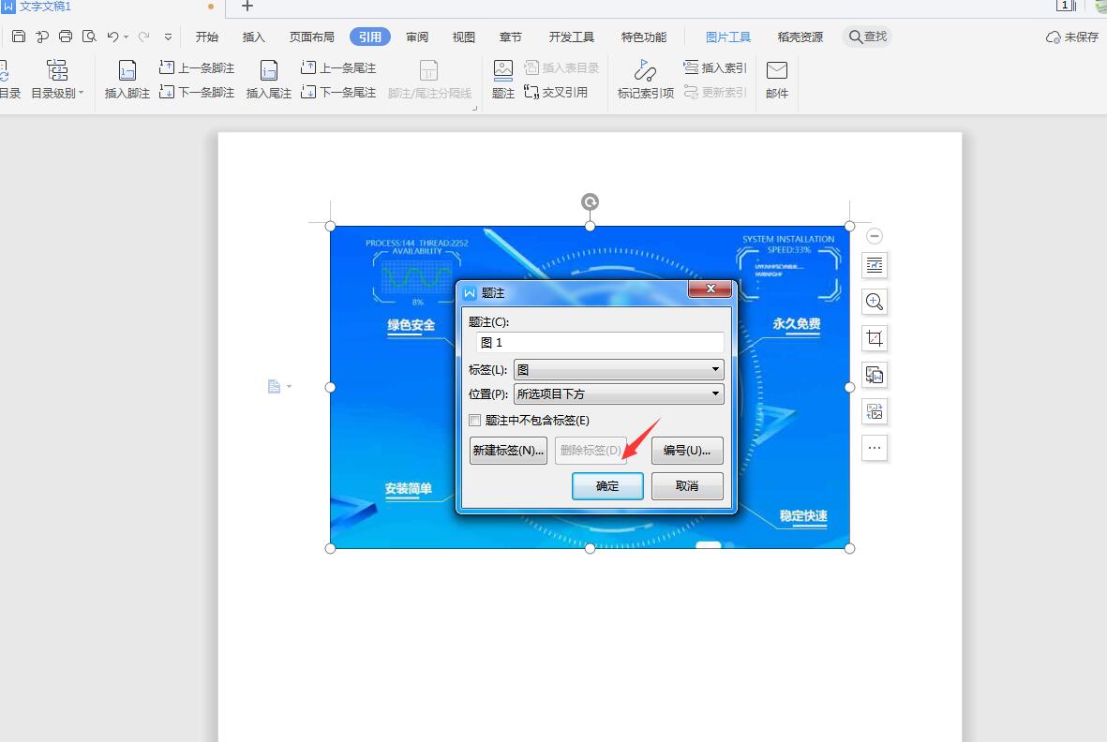Click the 未保存 cloud save status
1107x742 pixels.
tap(1071, 37)
